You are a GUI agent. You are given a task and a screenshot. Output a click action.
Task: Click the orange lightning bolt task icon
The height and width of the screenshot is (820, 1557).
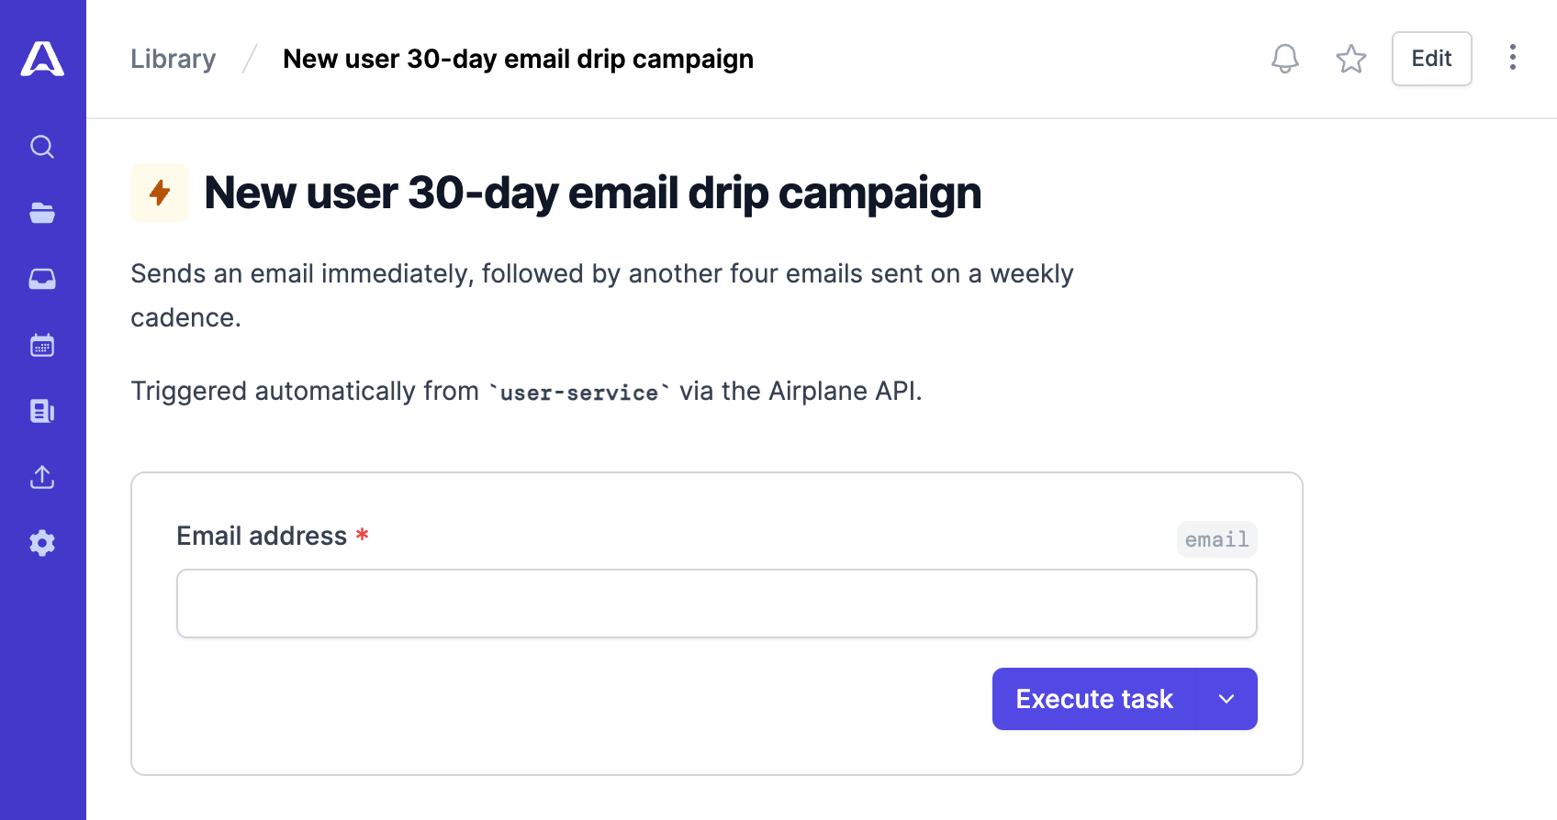tap(160, 193)
